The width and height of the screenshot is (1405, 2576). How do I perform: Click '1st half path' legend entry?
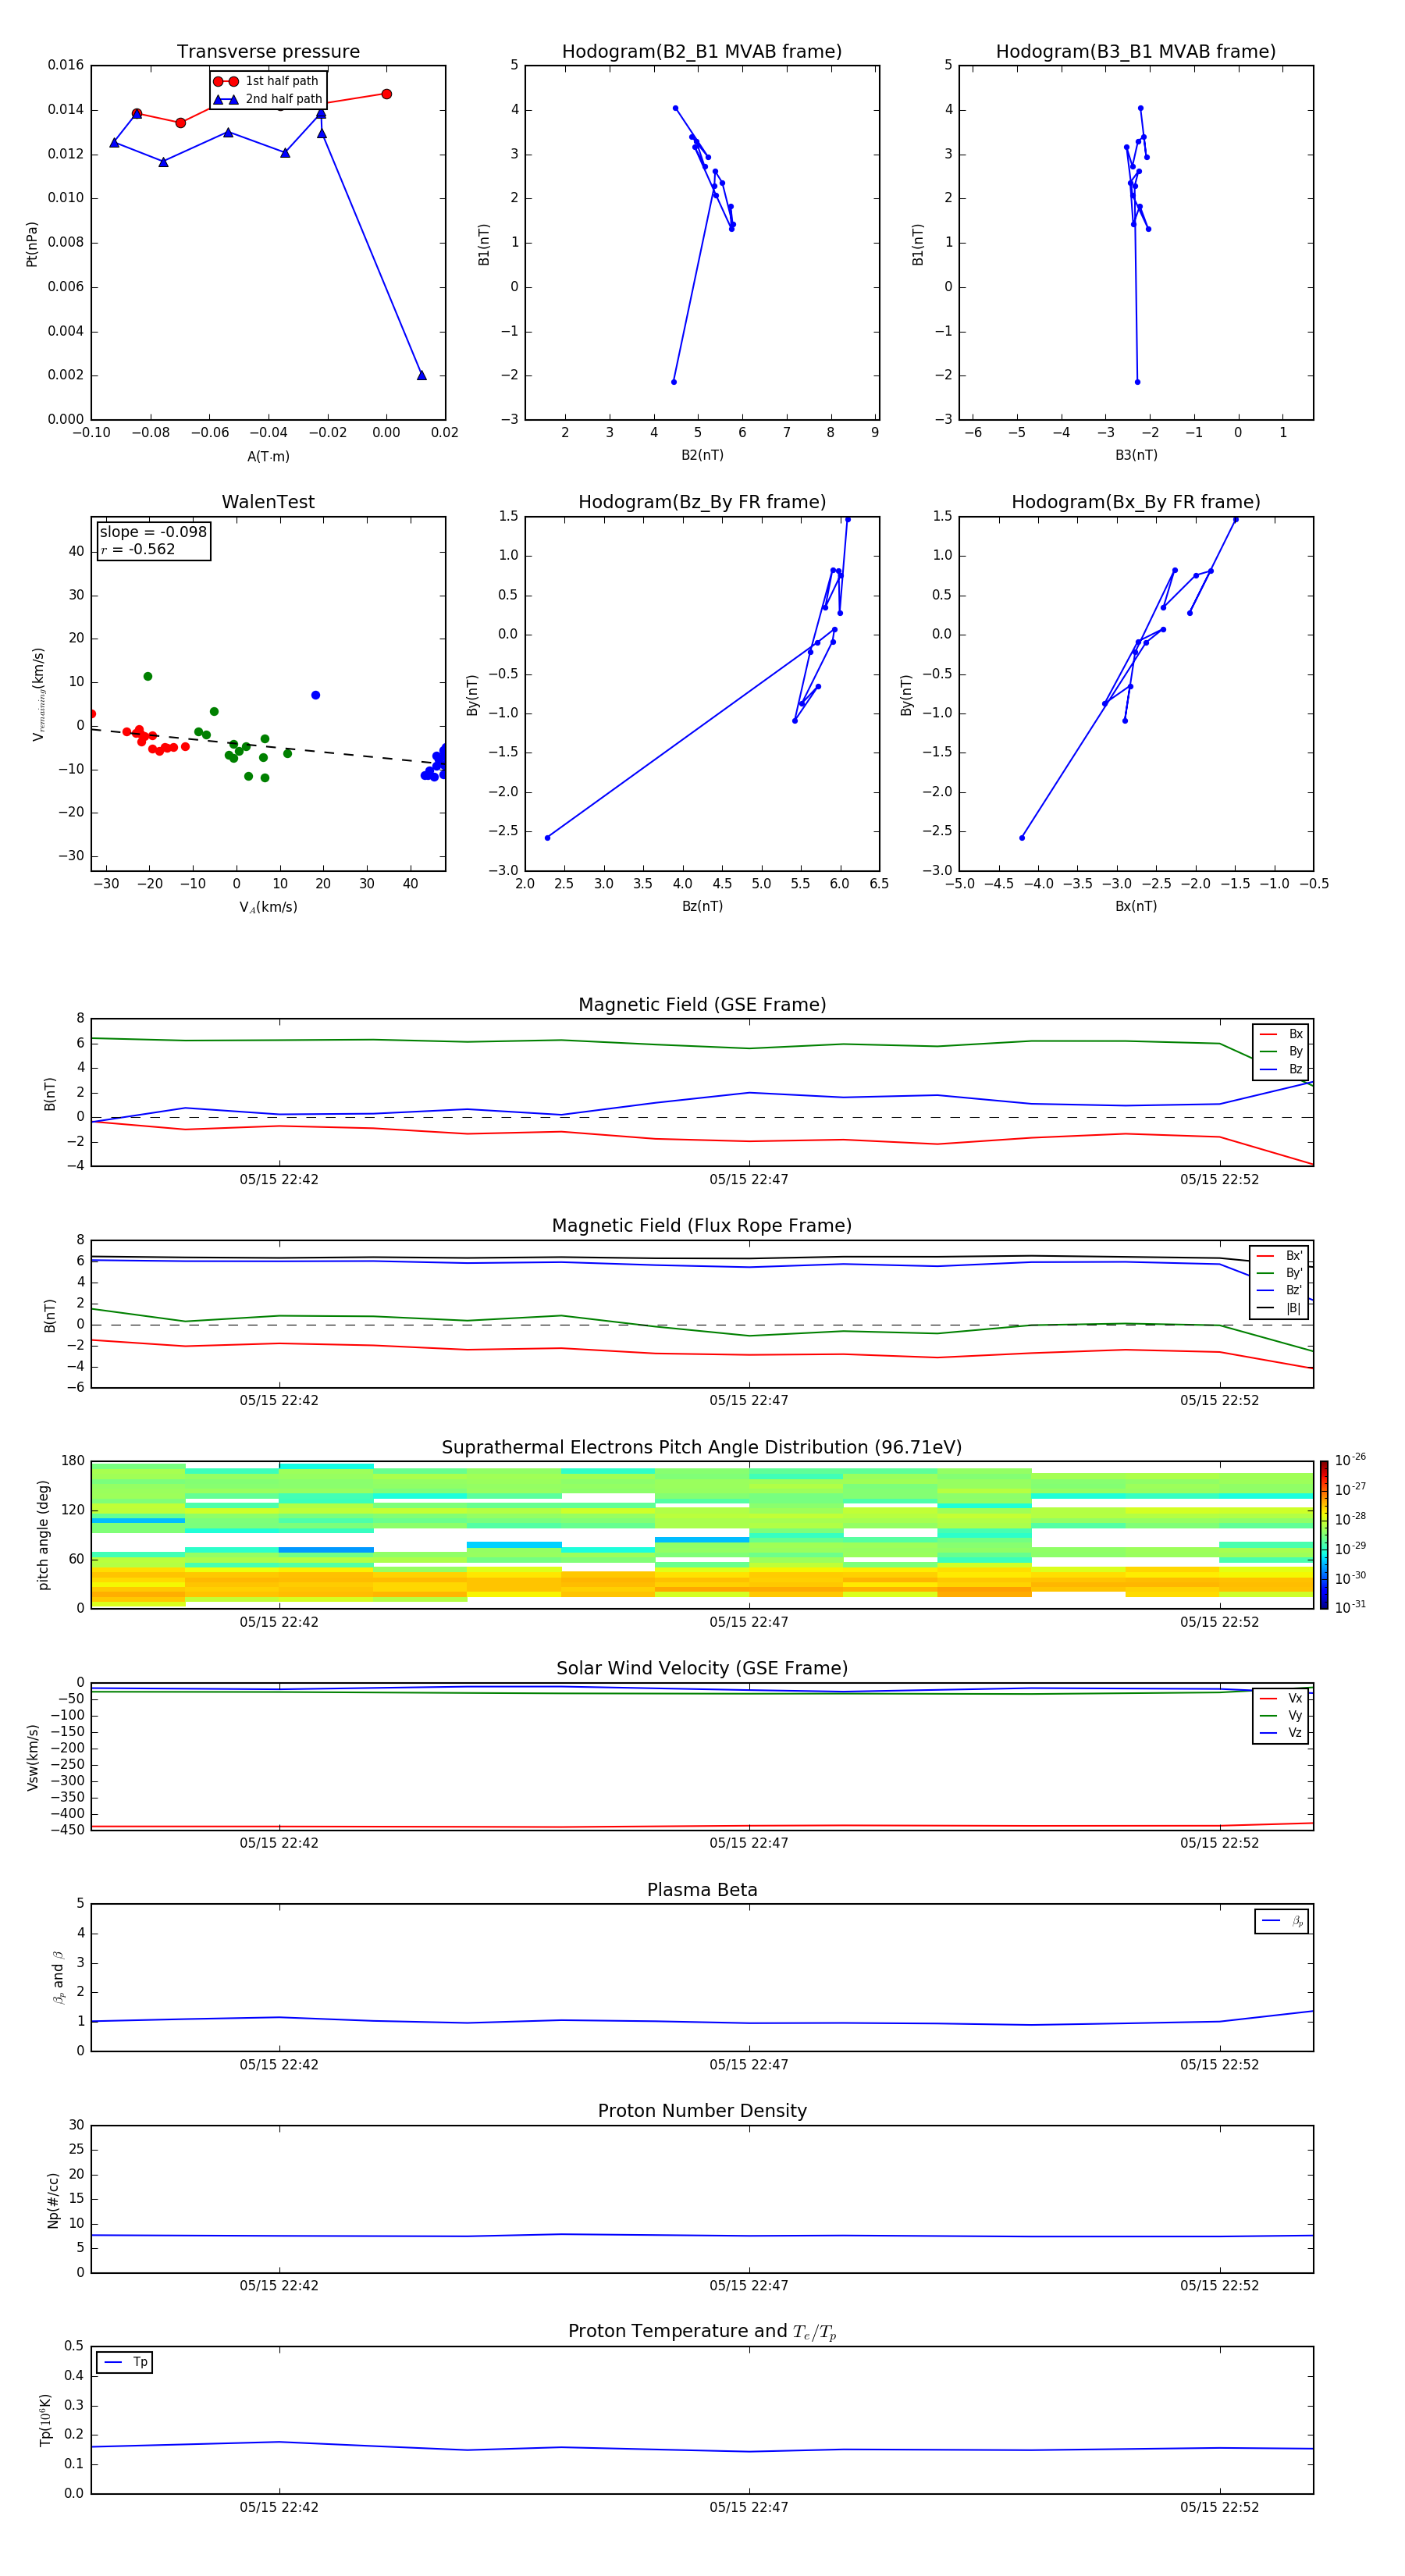pyautogui.click(x=266, y=81)
